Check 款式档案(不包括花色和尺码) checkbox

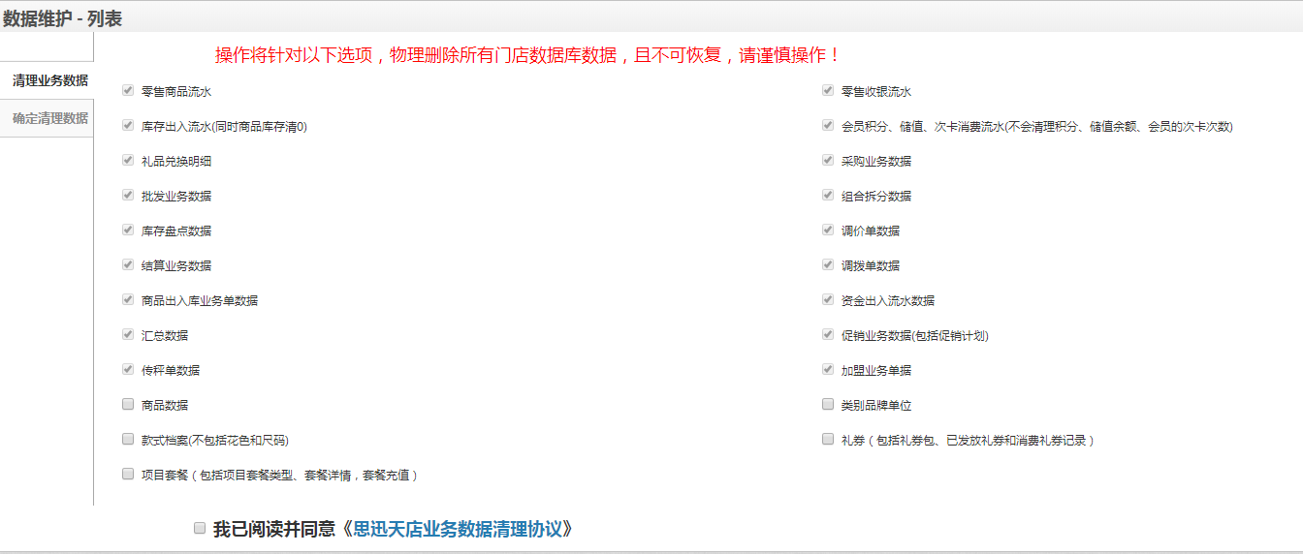tap(128, 439)
